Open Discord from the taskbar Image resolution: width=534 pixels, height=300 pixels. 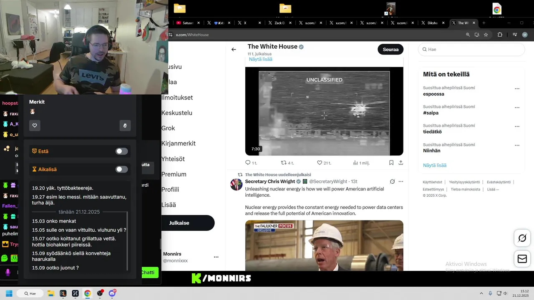pos(112,293)
